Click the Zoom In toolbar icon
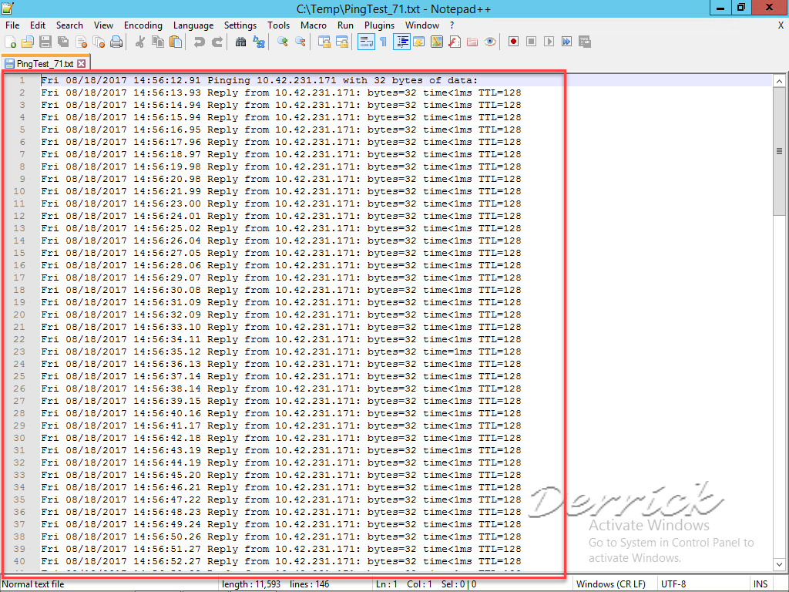Viewport: 789px width, 592px height. pyautogui.click(x=283, y=42)
